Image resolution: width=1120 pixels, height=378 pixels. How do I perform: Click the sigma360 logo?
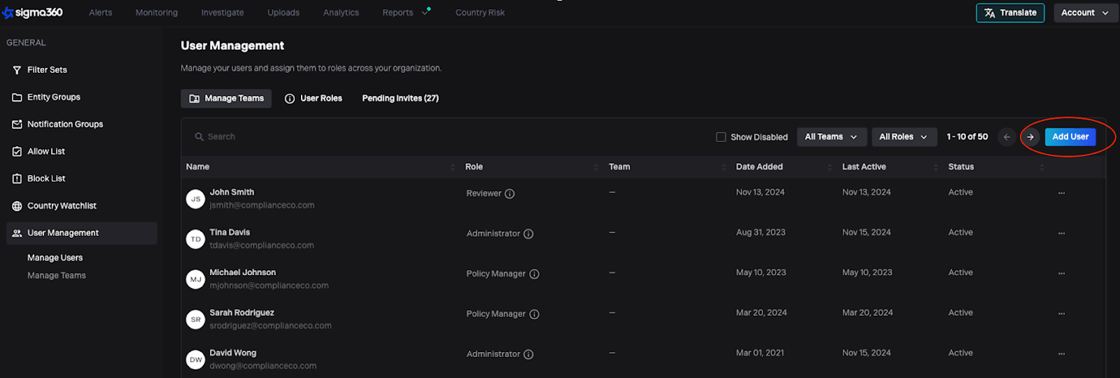click(33, 13)
